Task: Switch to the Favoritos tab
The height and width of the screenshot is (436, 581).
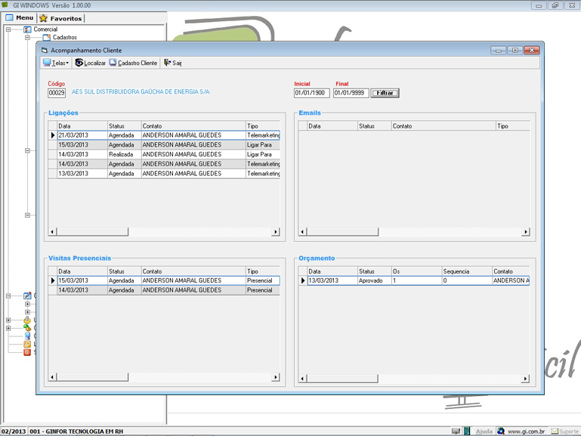Action: coord(60,18)
